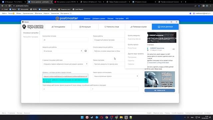213x120 pixels.
Task: Select Основные настройки in the sidebar
Action: point(31,33)
